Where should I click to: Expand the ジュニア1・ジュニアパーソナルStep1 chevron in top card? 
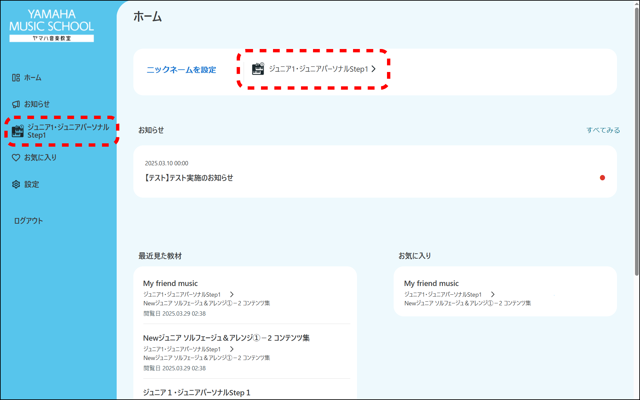pyautogui.click(x=374, y=69)
